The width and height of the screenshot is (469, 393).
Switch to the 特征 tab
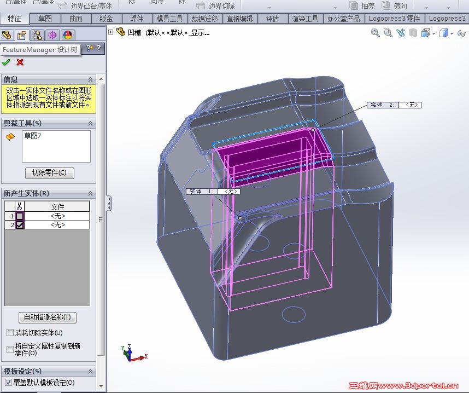[x=14, y=19]
